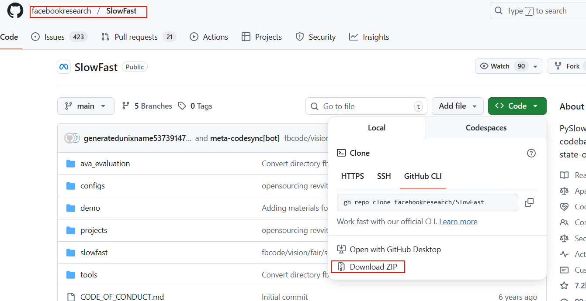This screenshot has width=586, height=301.
Task: Select the GitHub CLI clone option
Action: pos(423,176)
